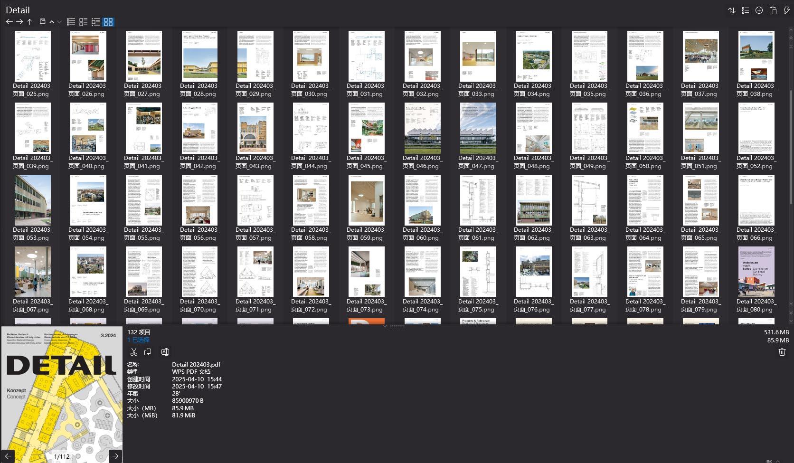
Task: Rename the selected file
Action: pyautogui.click(x=165, y=351)
